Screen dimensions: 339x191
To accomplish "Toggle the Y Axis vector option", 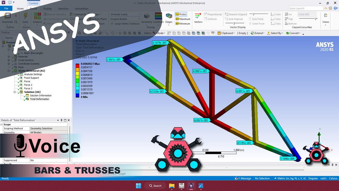I will pos(275,19).
